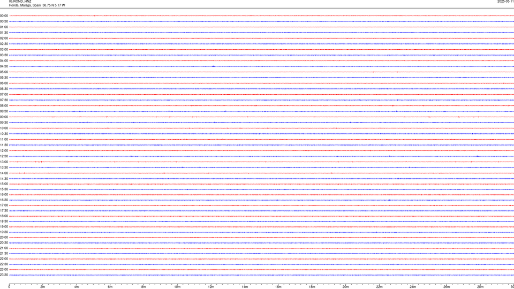The image size is (514, 289).
Task: Select the 04:30 time label
Action: 4,66
